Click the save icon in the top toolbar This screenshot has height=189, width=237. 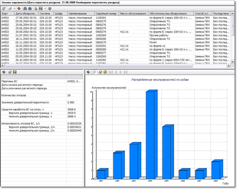[41, 9]
